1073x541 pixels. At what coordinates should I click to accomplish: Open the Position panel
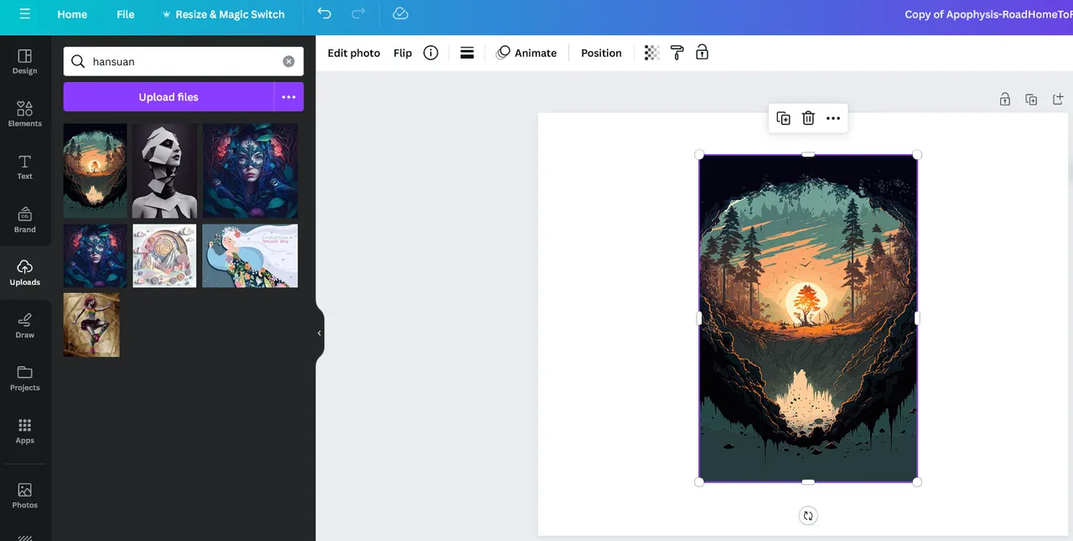tap(601, 53)
